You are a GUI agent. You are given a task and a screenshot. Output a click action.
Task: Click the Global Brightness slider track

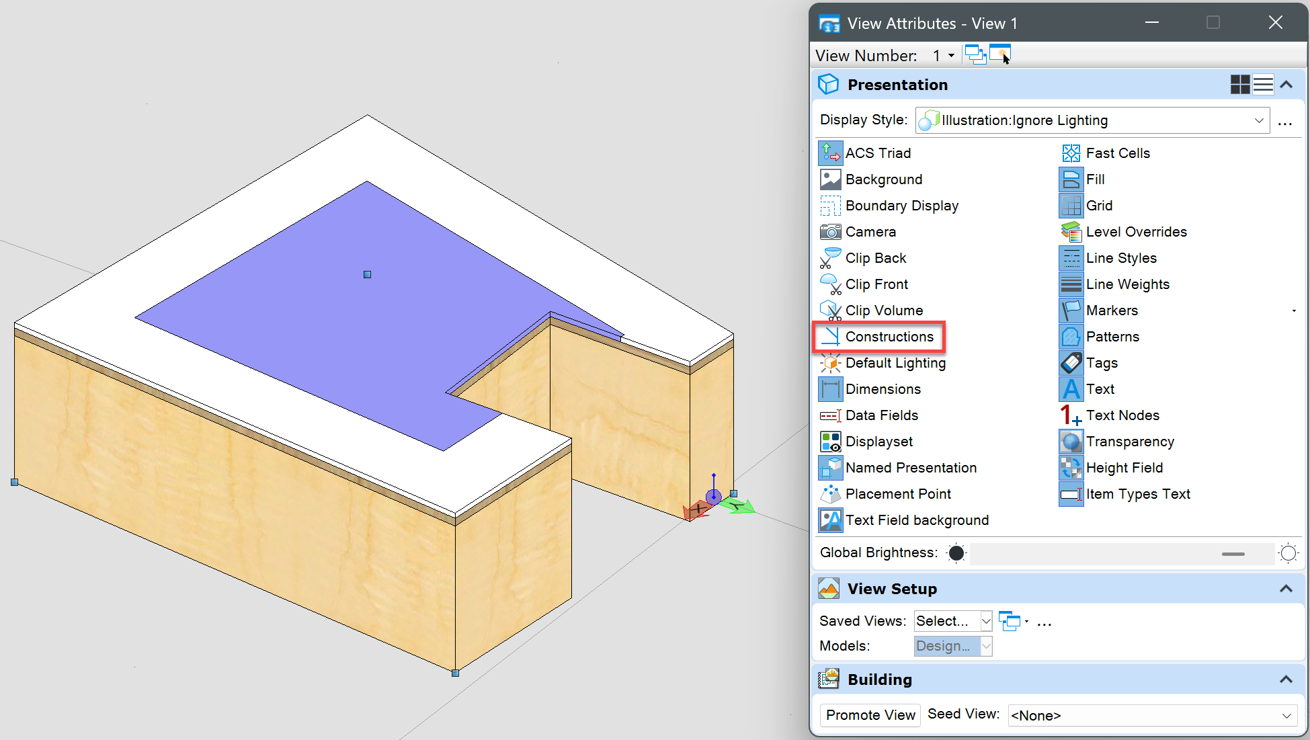point(1121,554)
